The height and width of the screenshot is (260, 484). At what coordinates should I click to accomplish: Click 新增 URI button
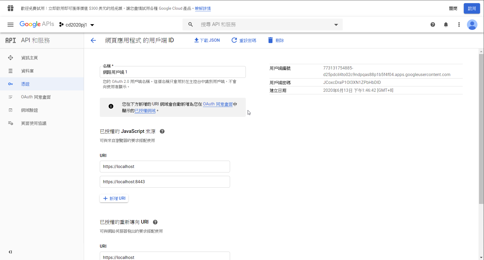click(x=114, y=198)
